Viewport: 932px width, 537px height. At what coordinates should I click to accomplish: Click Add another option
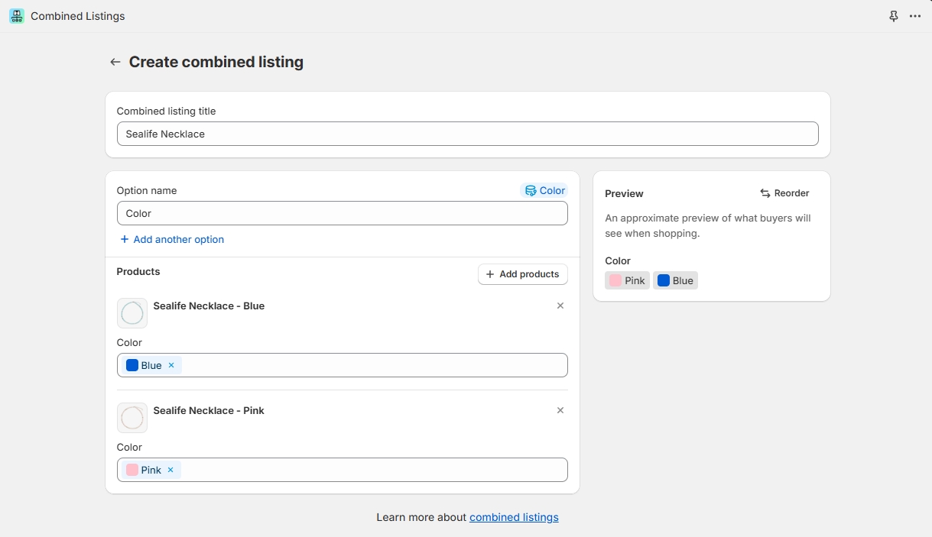(x=172, y=239)
